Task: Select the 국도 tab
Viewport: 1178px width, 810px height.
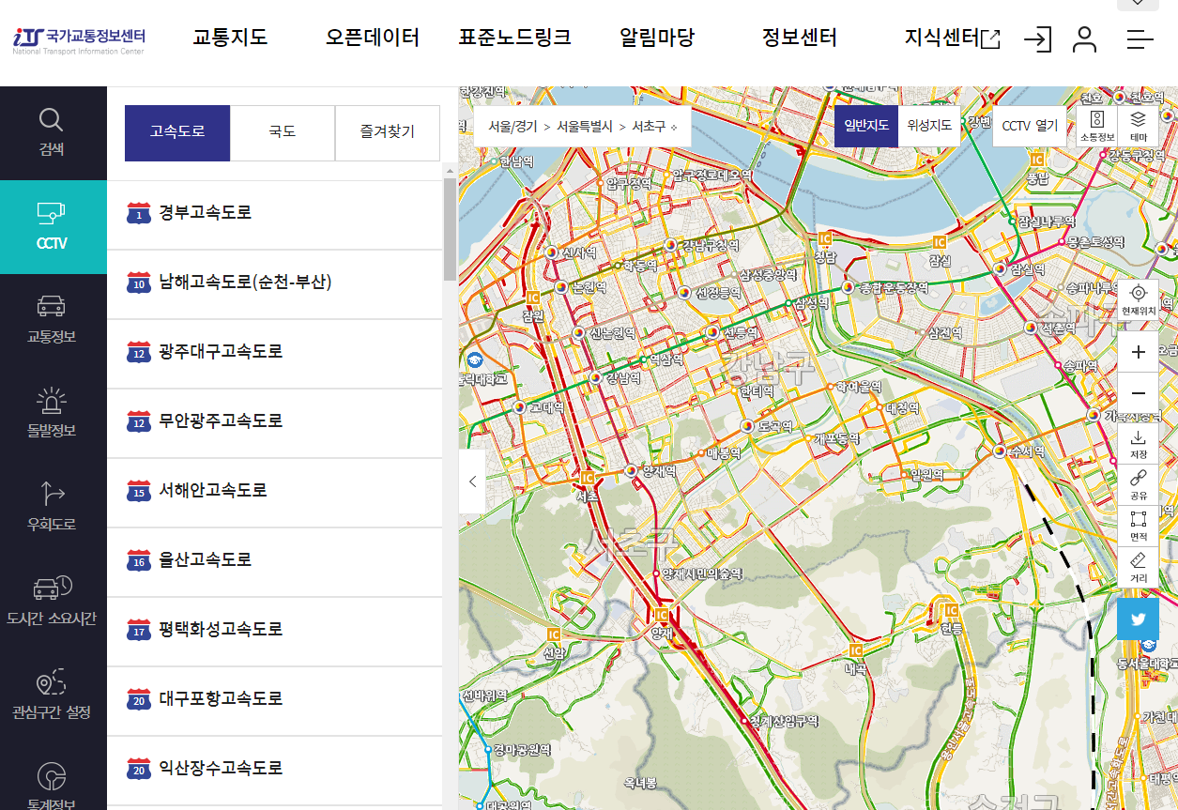Action: [x=283, y=132]
